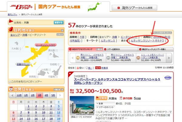Click 閉じる button in 出発日 panel header
The width and height of the screenshot is (182, 122).
(57, 89)
